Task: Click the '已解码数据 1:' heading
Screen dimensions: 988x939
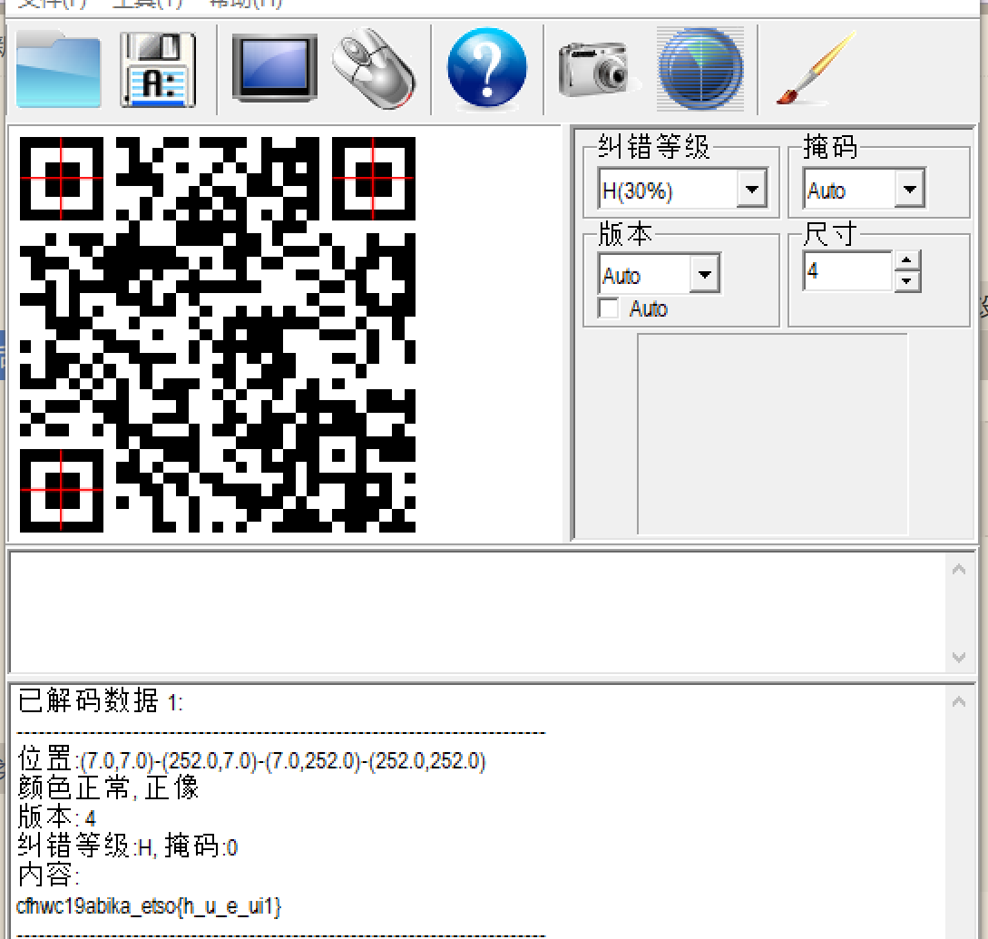Action: click(100, 700)
